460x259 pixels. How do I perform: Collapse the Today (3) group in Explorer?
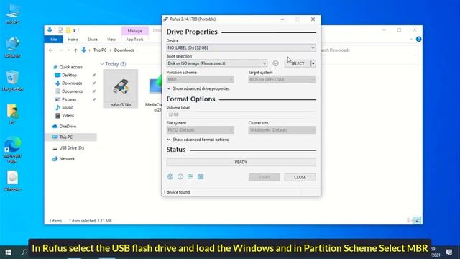tap(102, 64)
